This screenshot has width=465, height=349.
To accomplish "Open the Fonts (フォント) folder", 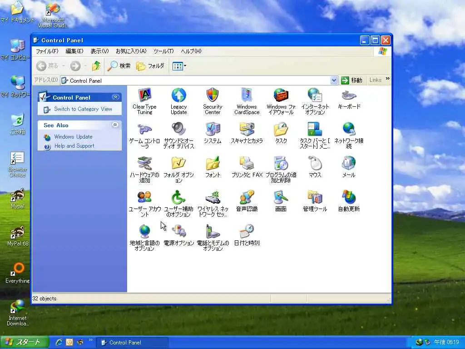I will pos(213,167).
